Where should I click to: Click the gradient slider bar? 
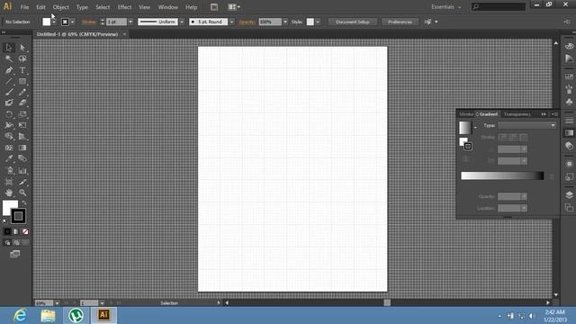[502, 176]
